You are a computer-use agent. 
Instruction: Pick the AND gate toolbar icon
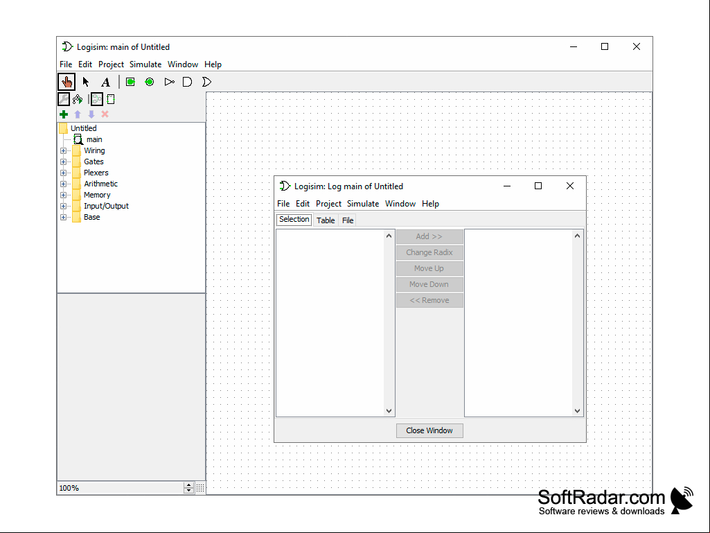pos(187,82)
